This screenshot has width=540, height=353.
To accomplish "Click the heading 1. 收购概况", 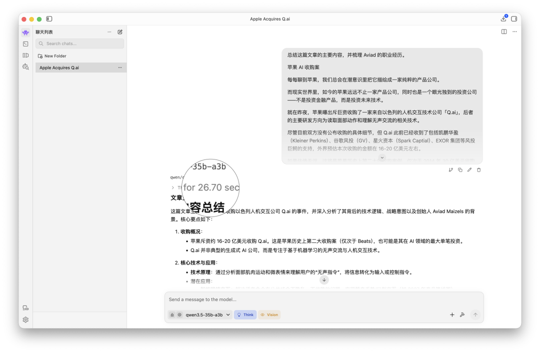I will coord(188,232).
